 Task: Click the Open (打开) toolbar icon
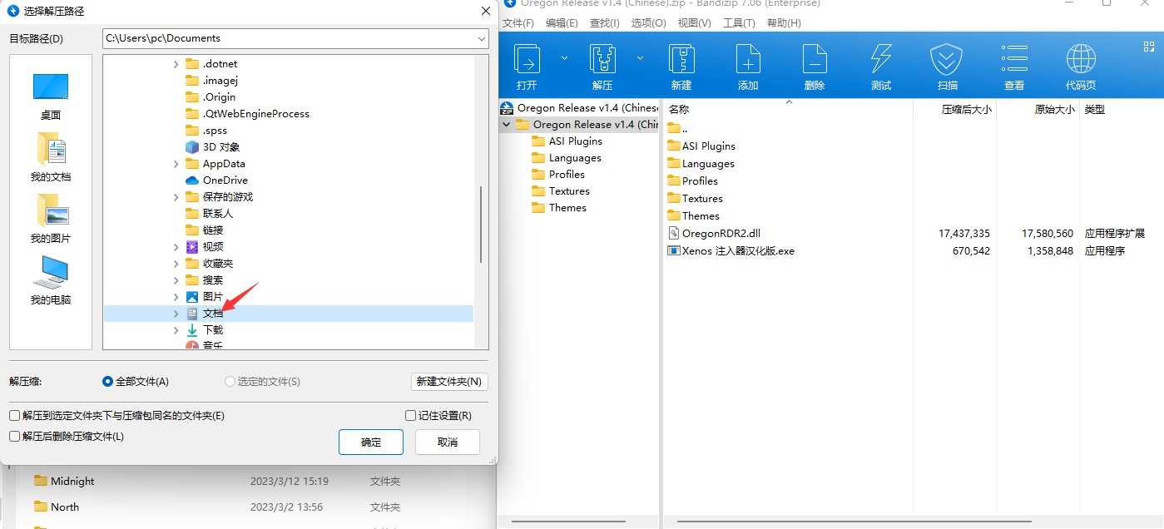[x=527, y=60]
